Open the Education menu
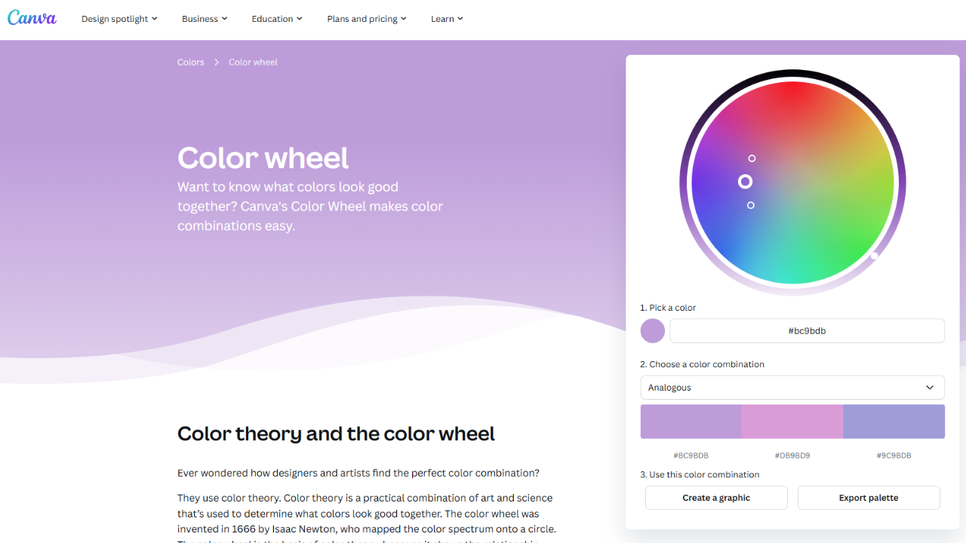This screenshot has width=966, height=543. [277, 19]
